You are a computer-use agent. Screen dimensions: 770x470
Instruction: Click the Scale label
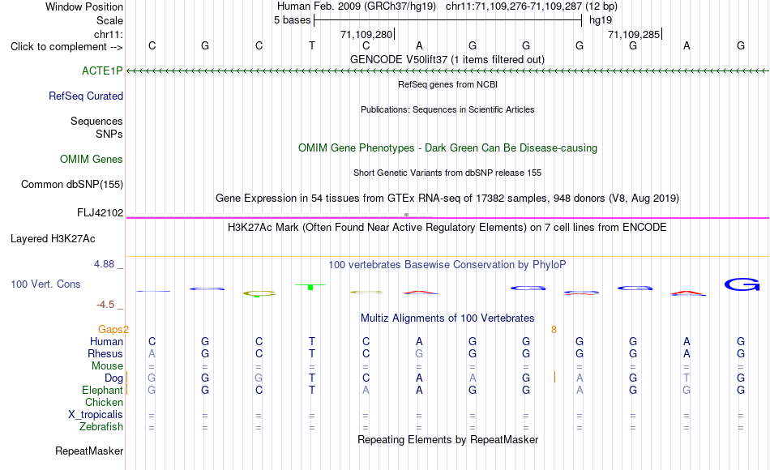[109, 20]
